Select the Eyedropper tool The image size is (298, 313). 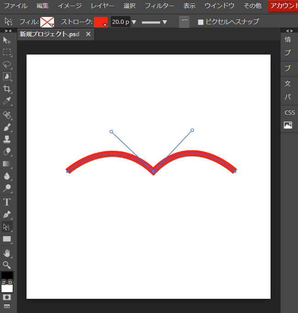pyautogui.click(x=7, y=101)
